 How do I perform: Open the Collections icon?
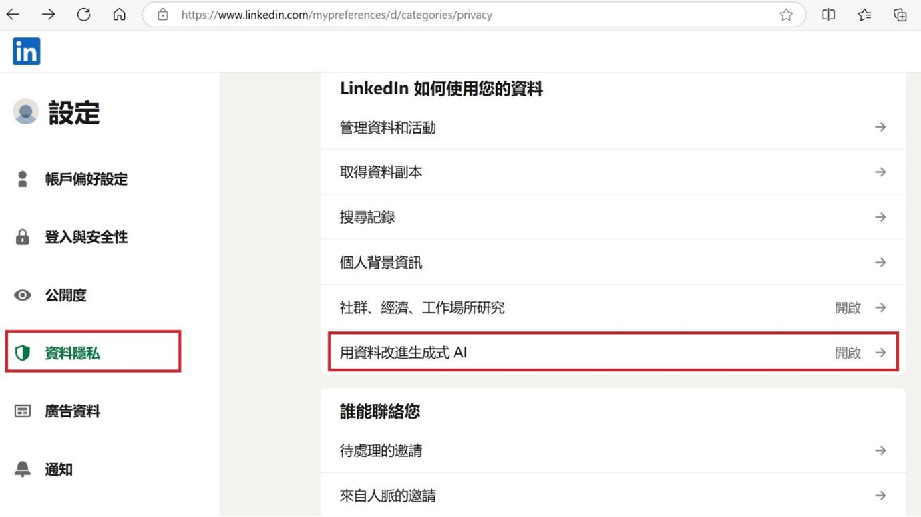pos(900,15)
